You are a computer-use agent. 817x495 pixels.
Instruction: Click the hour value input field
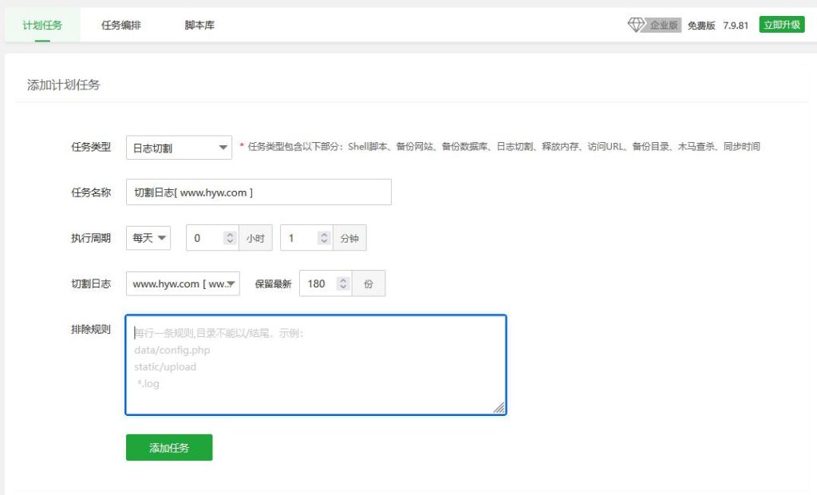click(205, 238)
